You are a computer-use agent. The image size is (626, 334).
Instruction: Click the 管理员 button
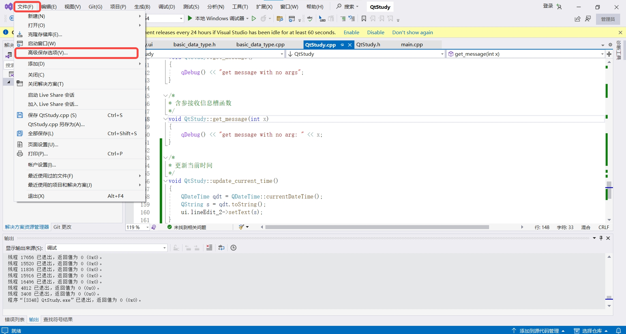point(608,19)
